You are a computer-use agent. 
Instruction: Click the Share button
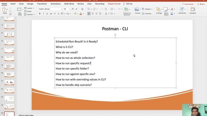[201, 4]
